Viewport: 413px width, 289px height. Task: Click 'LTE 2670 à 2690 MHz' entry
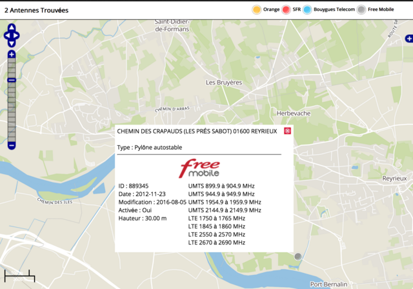point(217,243)
